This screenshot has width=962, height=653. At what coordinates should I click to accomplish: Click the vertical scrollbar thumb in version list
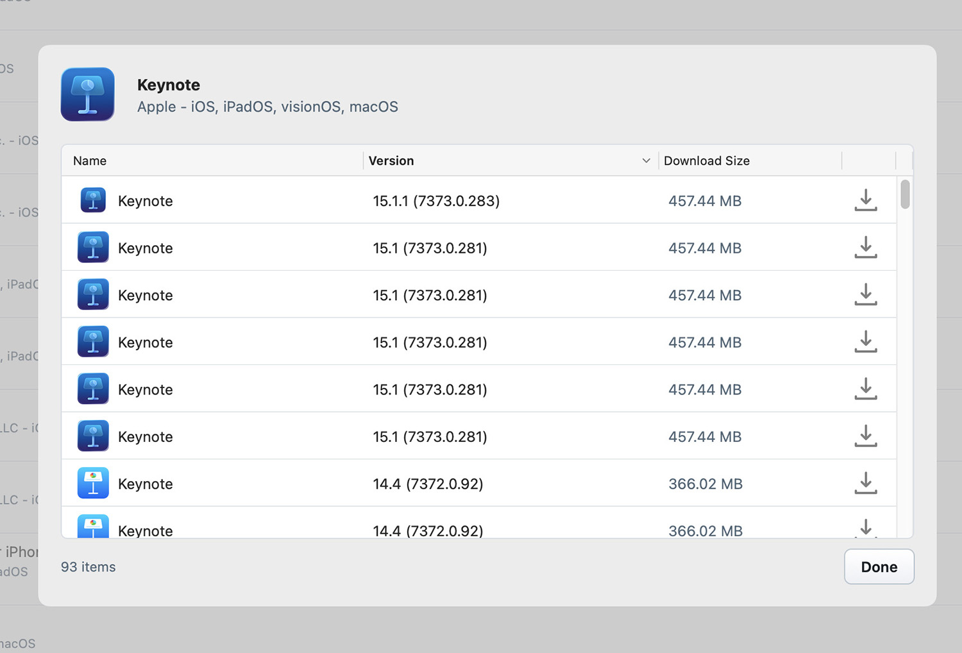(x=905, y=194)
